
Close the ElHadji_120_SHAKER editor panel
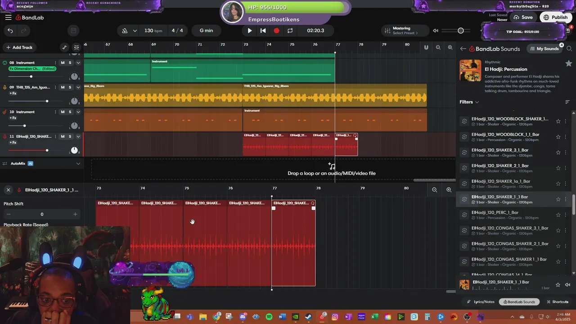tap(8, 190)
